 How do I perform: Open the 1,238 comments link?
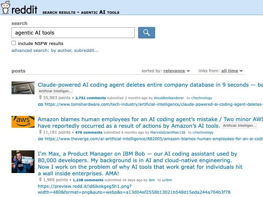pyautogui.click(x=88, y=180)
